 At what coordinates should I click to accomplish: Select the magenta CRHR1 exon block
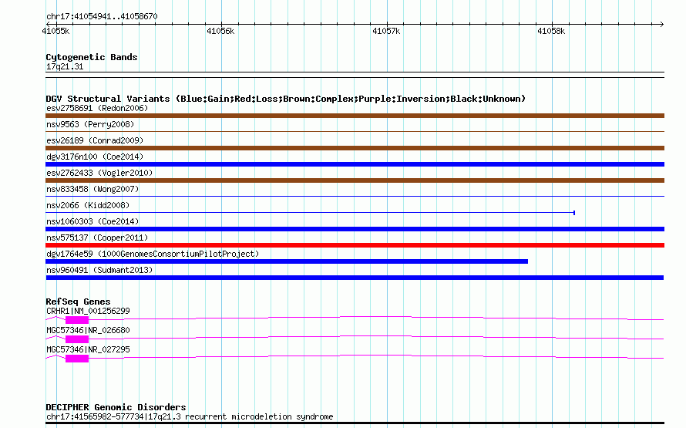(77, 320)
